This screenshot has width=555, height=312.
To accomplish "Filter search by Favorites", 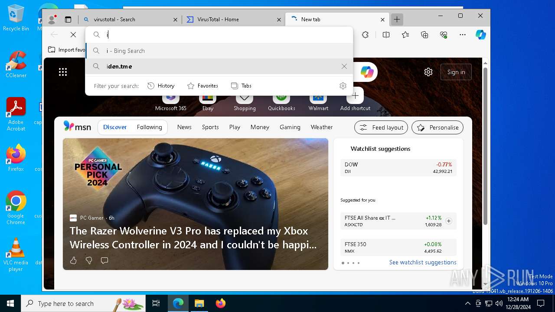I will [202, 86].
